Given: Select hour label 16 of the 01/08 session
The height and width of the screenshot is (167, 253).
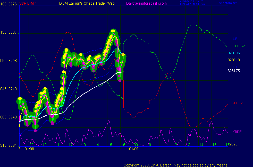Looking at the screenshot, I should click(123, 145).
